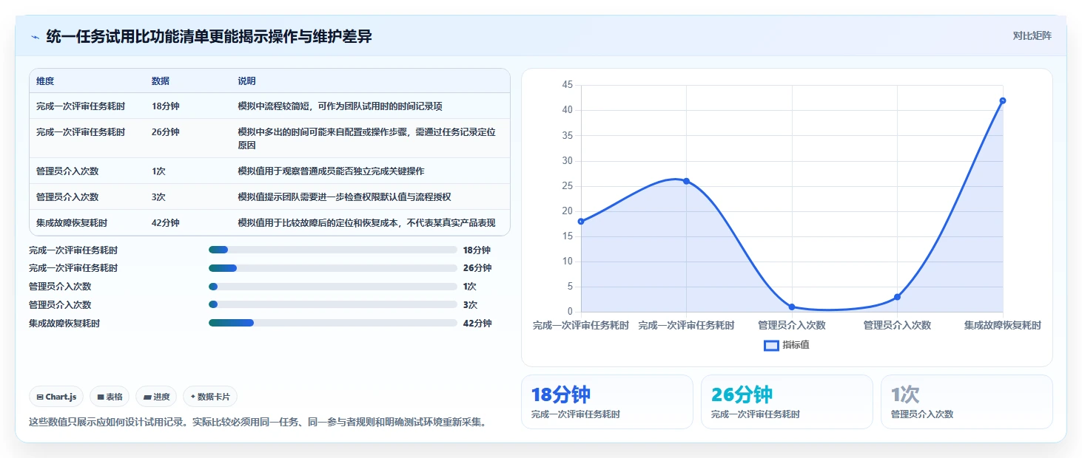The height and width of the screenshot is (458, 1082).
Task: Click the description about 观察普通成员能否独立完成
Action: (331, 171)
